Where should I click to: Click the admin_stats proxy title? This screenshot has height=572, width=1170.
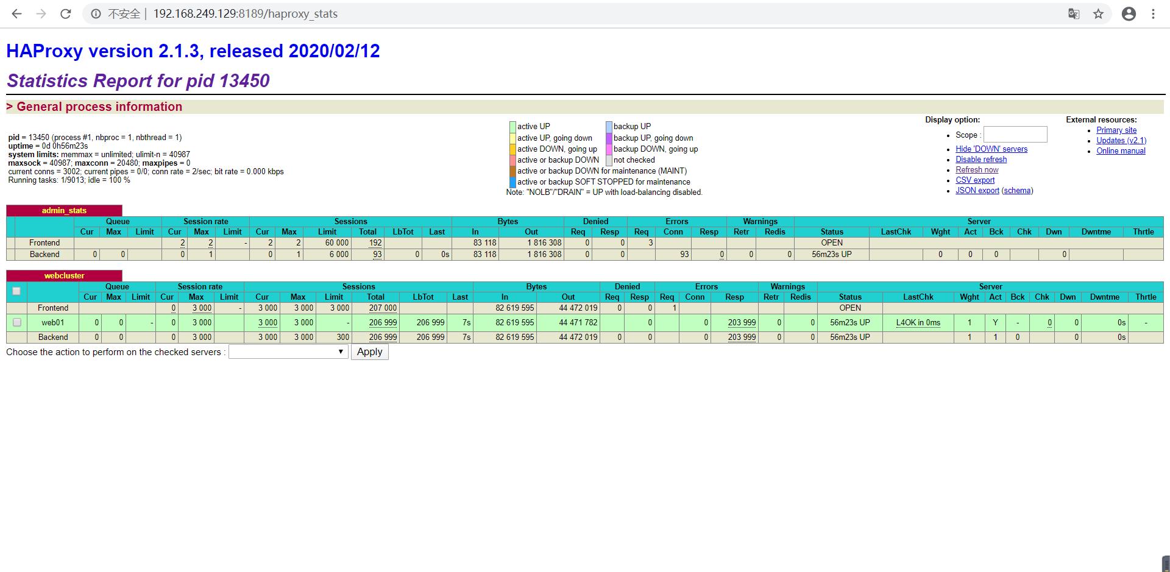tap(64, 211)
